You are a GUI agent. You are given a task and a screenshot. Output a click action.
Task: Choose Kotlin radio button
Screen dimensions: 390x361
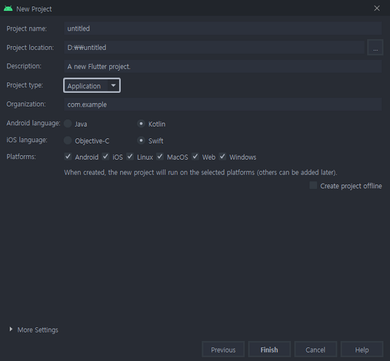141,123
